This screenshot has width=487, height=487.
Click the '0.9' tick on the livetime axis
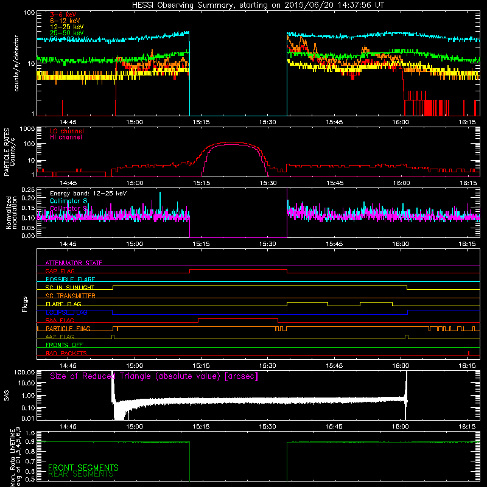pos(30,442)
